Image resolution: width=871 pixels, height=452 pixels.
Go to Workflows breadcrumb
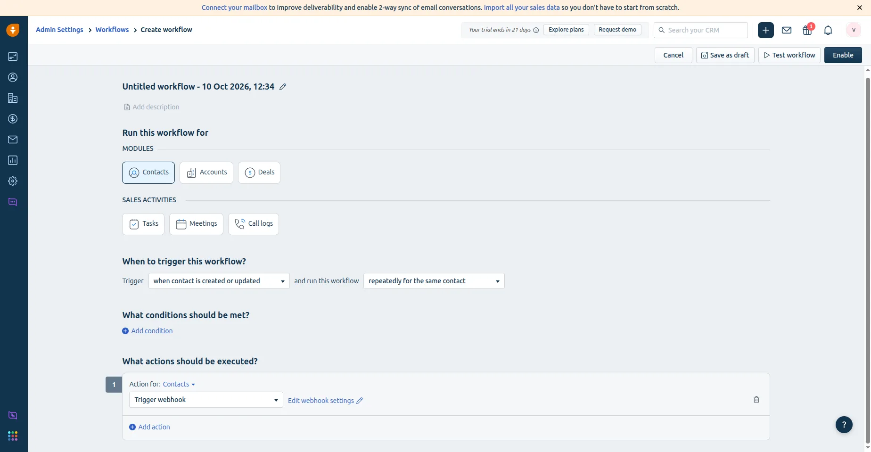112,30
